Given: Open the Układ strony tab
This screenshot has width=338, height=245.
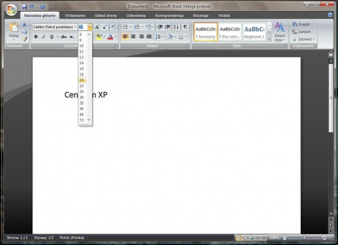Looking at the screenshot, I should pos(105,16).
